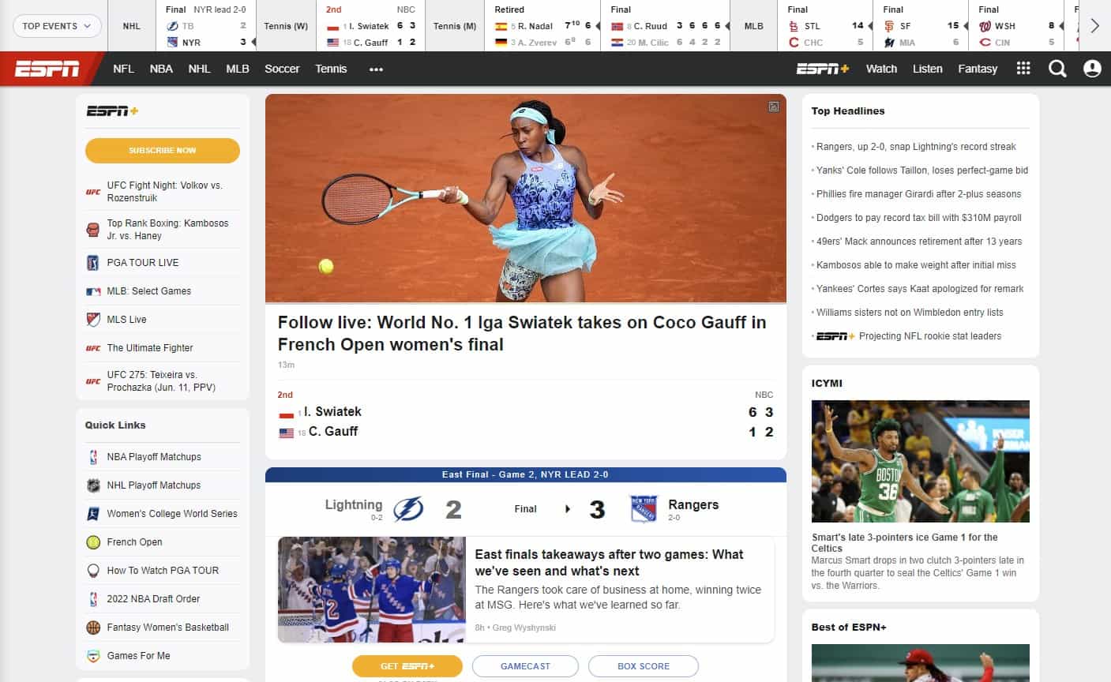
Task: Click the ESPN logo in the navigation bar
Action: click(x=47, y=69)
